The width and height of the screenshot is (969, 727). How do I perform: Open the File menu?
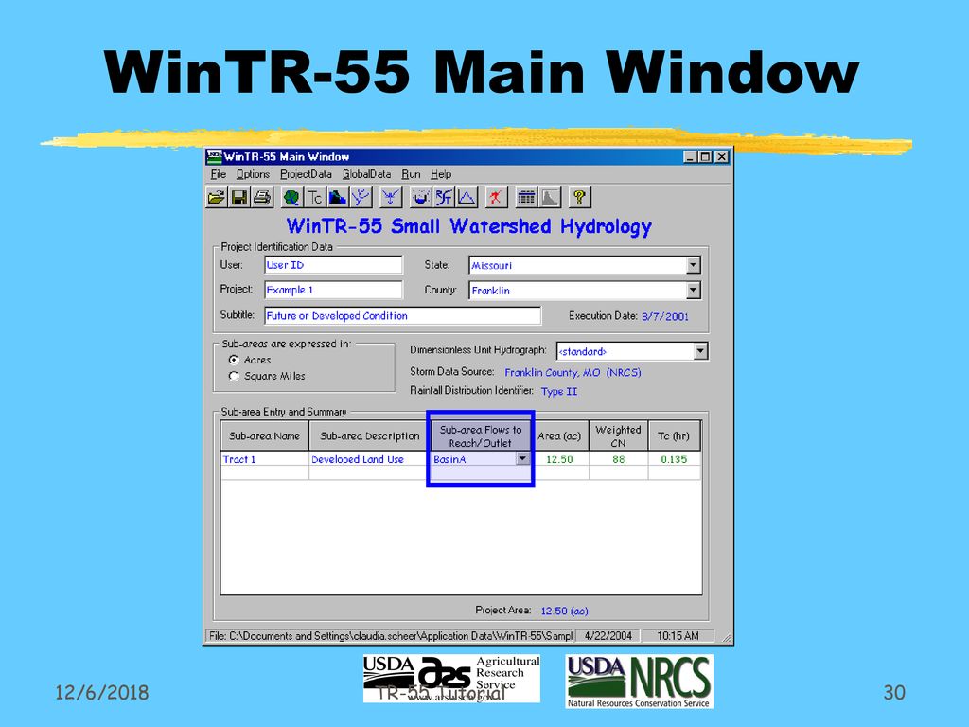(x=219, y=174)
